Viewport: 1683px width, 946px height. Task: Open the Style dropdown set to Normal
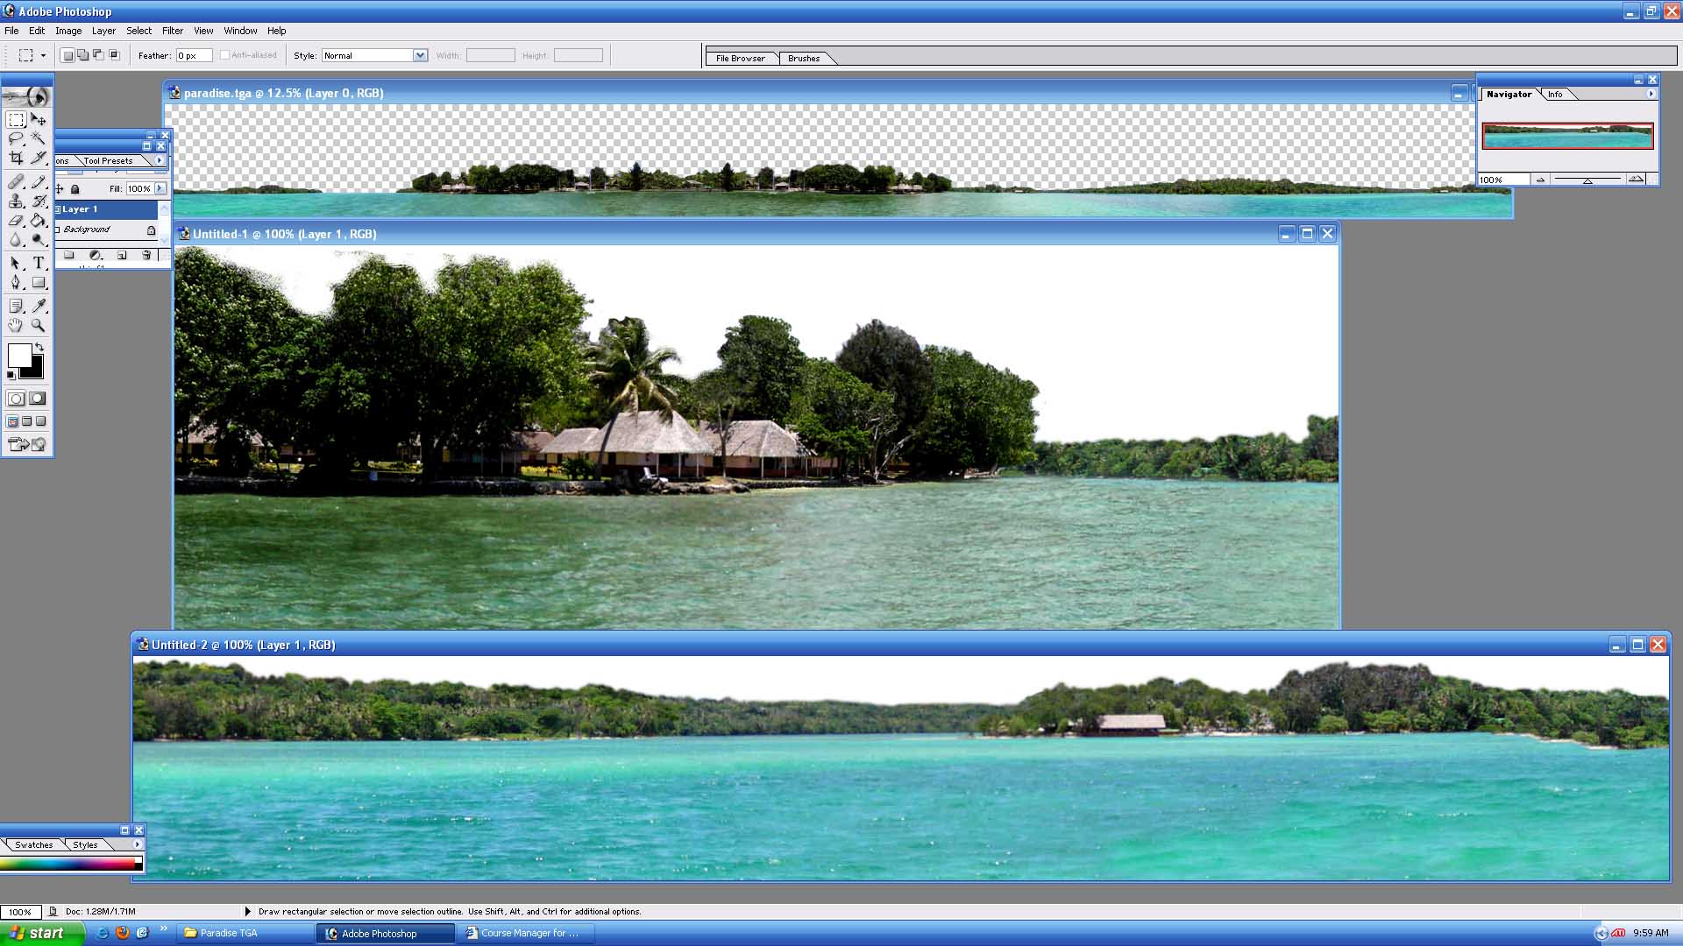click(420, 55)
